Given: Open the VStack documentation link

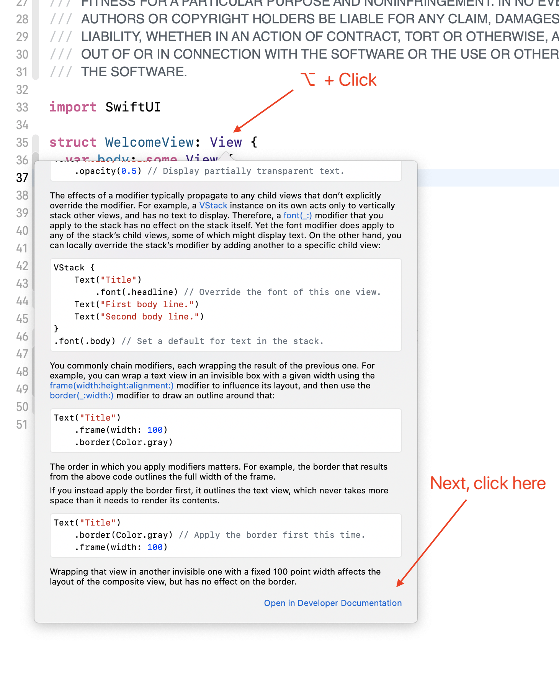Looking at the screenshot, I should [x=213, y=205].
